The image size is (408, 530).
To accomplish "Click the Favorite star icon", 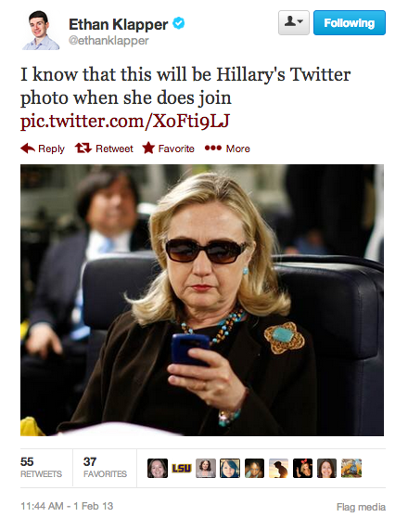I will pos(148,148).
